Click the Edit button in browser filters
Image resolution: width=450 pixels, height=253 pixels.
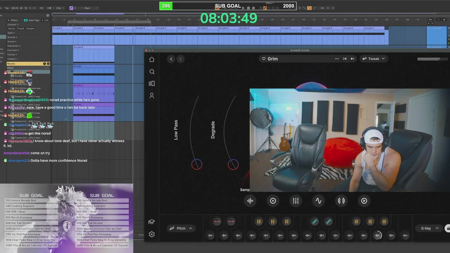click(46, 20)
